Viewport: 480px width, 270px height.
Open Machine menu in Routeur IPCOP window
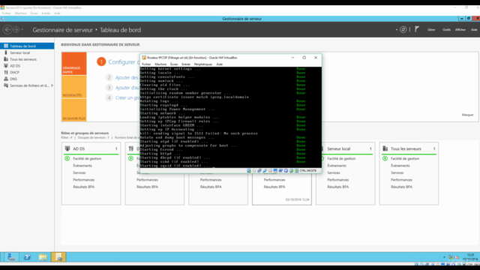click(160, 64)
